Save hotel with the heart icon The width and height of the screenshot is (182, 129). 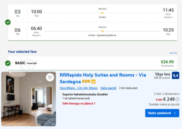click(x=50, y=78)
